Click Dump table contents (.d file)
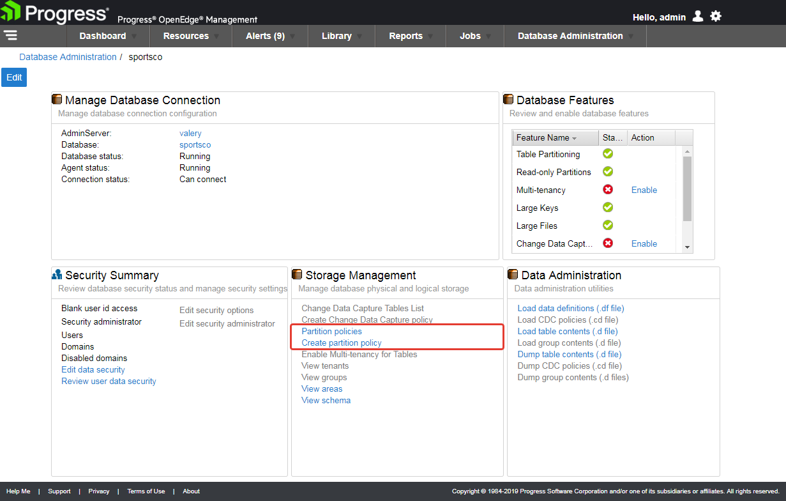This screenshot has width=786, height=501. click(570, 354)
